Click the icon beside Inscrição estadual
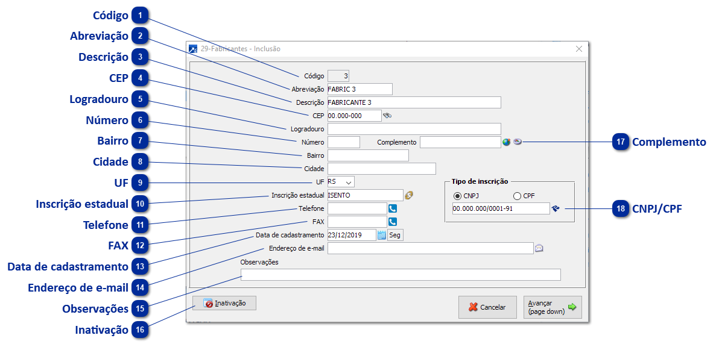Screen dimensions: 716x347 pyautogui.click(x=409, y=195)
